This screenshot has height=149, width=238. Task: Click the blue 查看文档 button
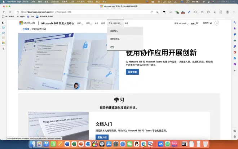pyautogui.click(x=102, y=137)
